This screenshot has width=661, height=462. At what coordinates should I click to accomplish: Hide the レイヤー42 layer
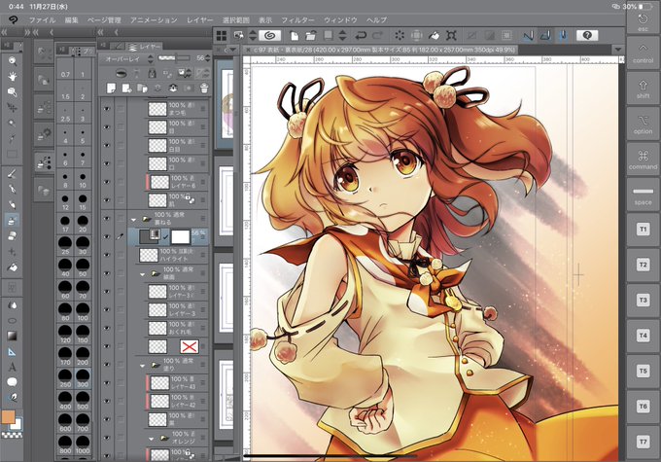click(107, 401)
